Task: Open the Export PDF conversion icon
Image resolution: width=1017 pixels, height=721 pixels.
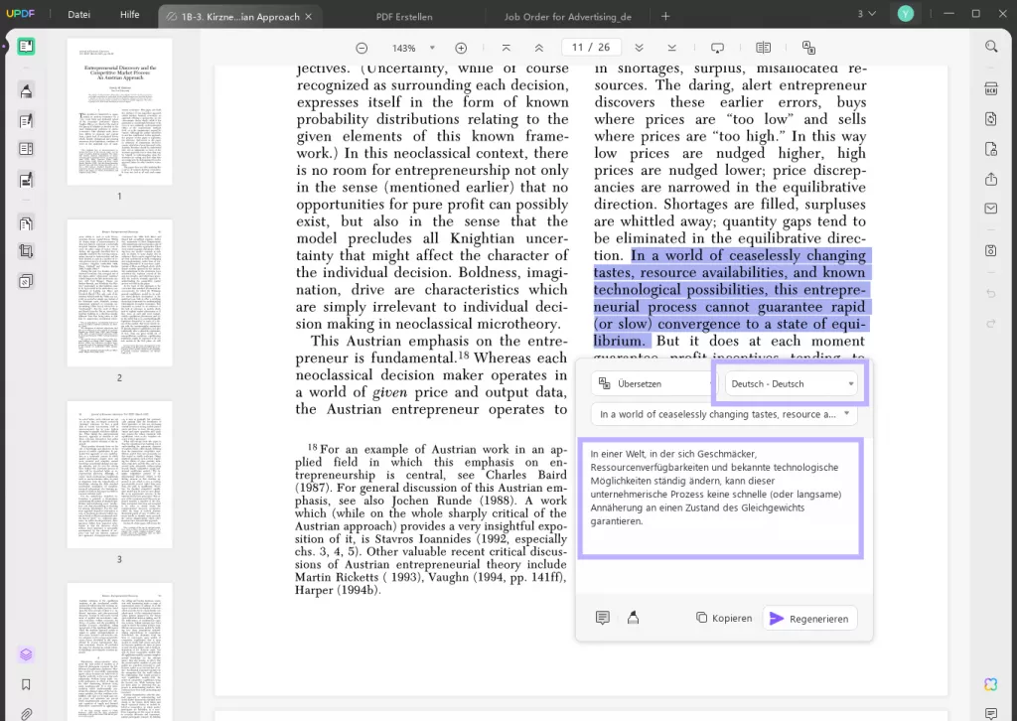Action: point(991,118)
